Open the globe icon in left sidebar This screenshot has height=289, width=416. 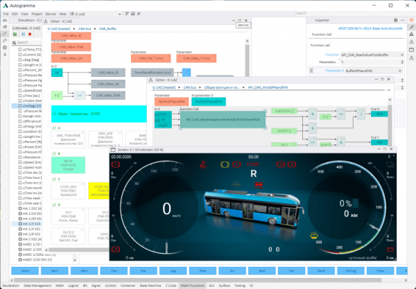pyautogui.click(x=5, y=47)
